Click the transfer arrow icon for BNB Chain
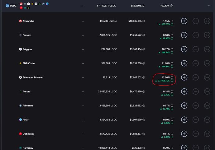The width and height of the screenshot is (215, 150). (207, 63)
